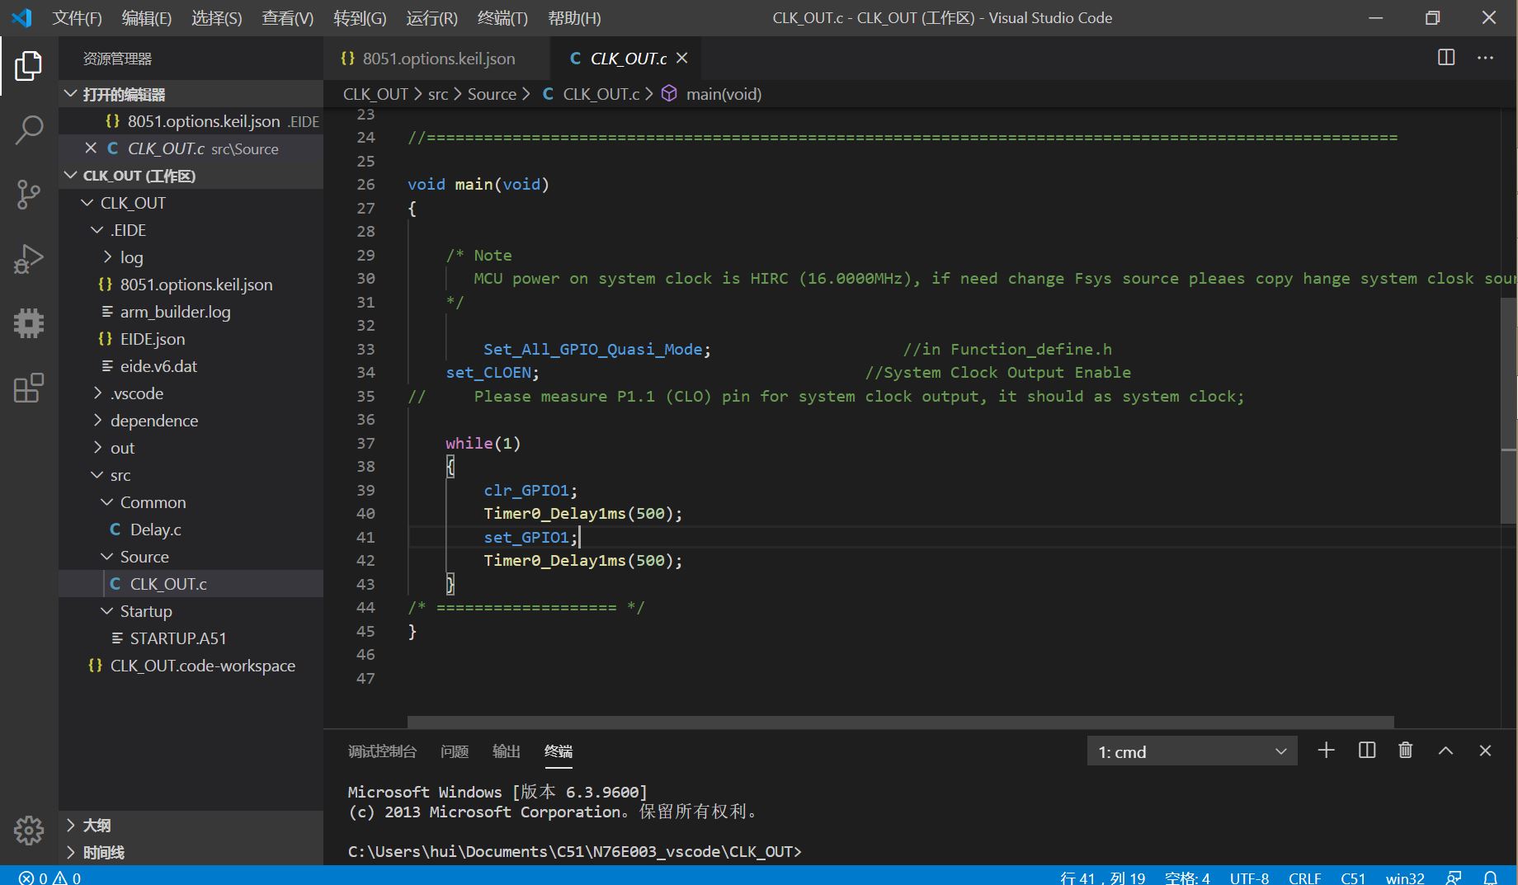
Task: Open the Help (帮助) menu
Action: [x=574, y=17]
